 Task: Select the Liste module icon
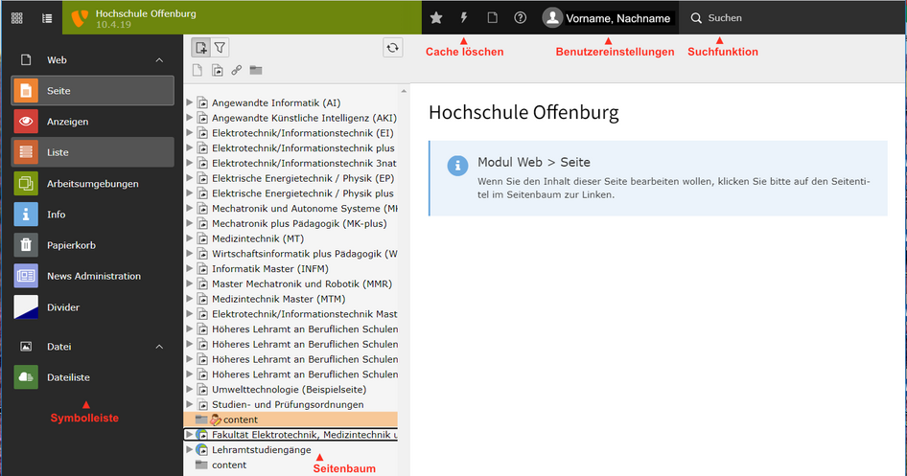click(x=27, y=152)
